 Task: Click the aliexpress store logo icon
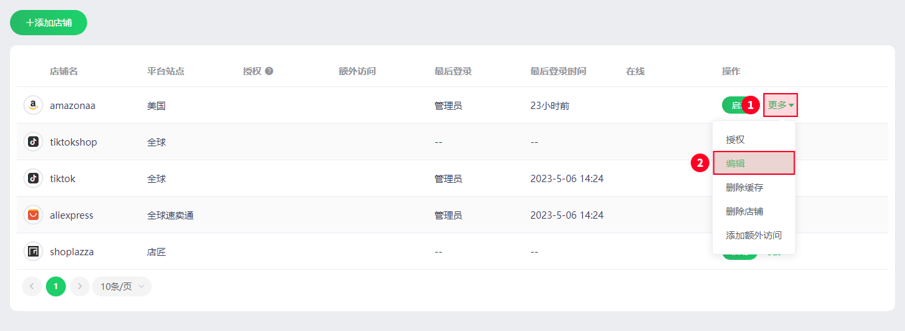[x=33, y=215]
